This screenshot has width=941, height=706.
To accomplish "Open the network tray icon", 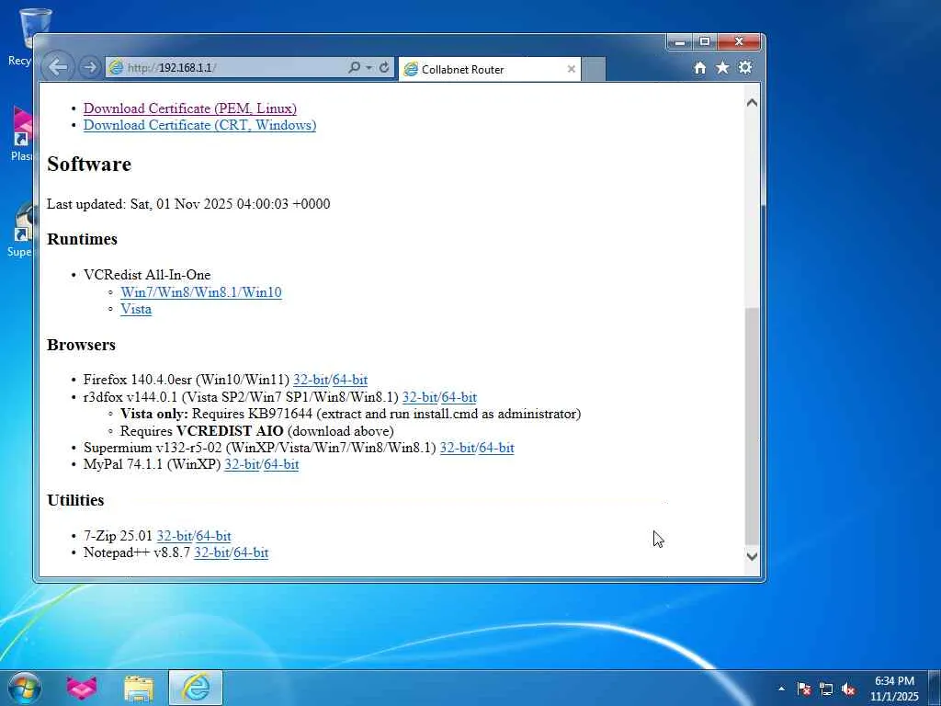I will point(826,689).
